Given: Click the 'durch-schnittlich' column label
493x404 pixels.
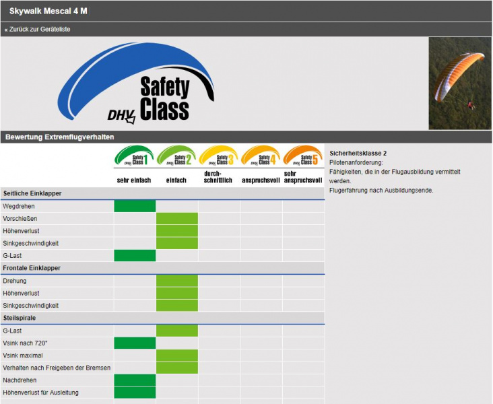Looking at the screenshot, I should click(218, 176).
